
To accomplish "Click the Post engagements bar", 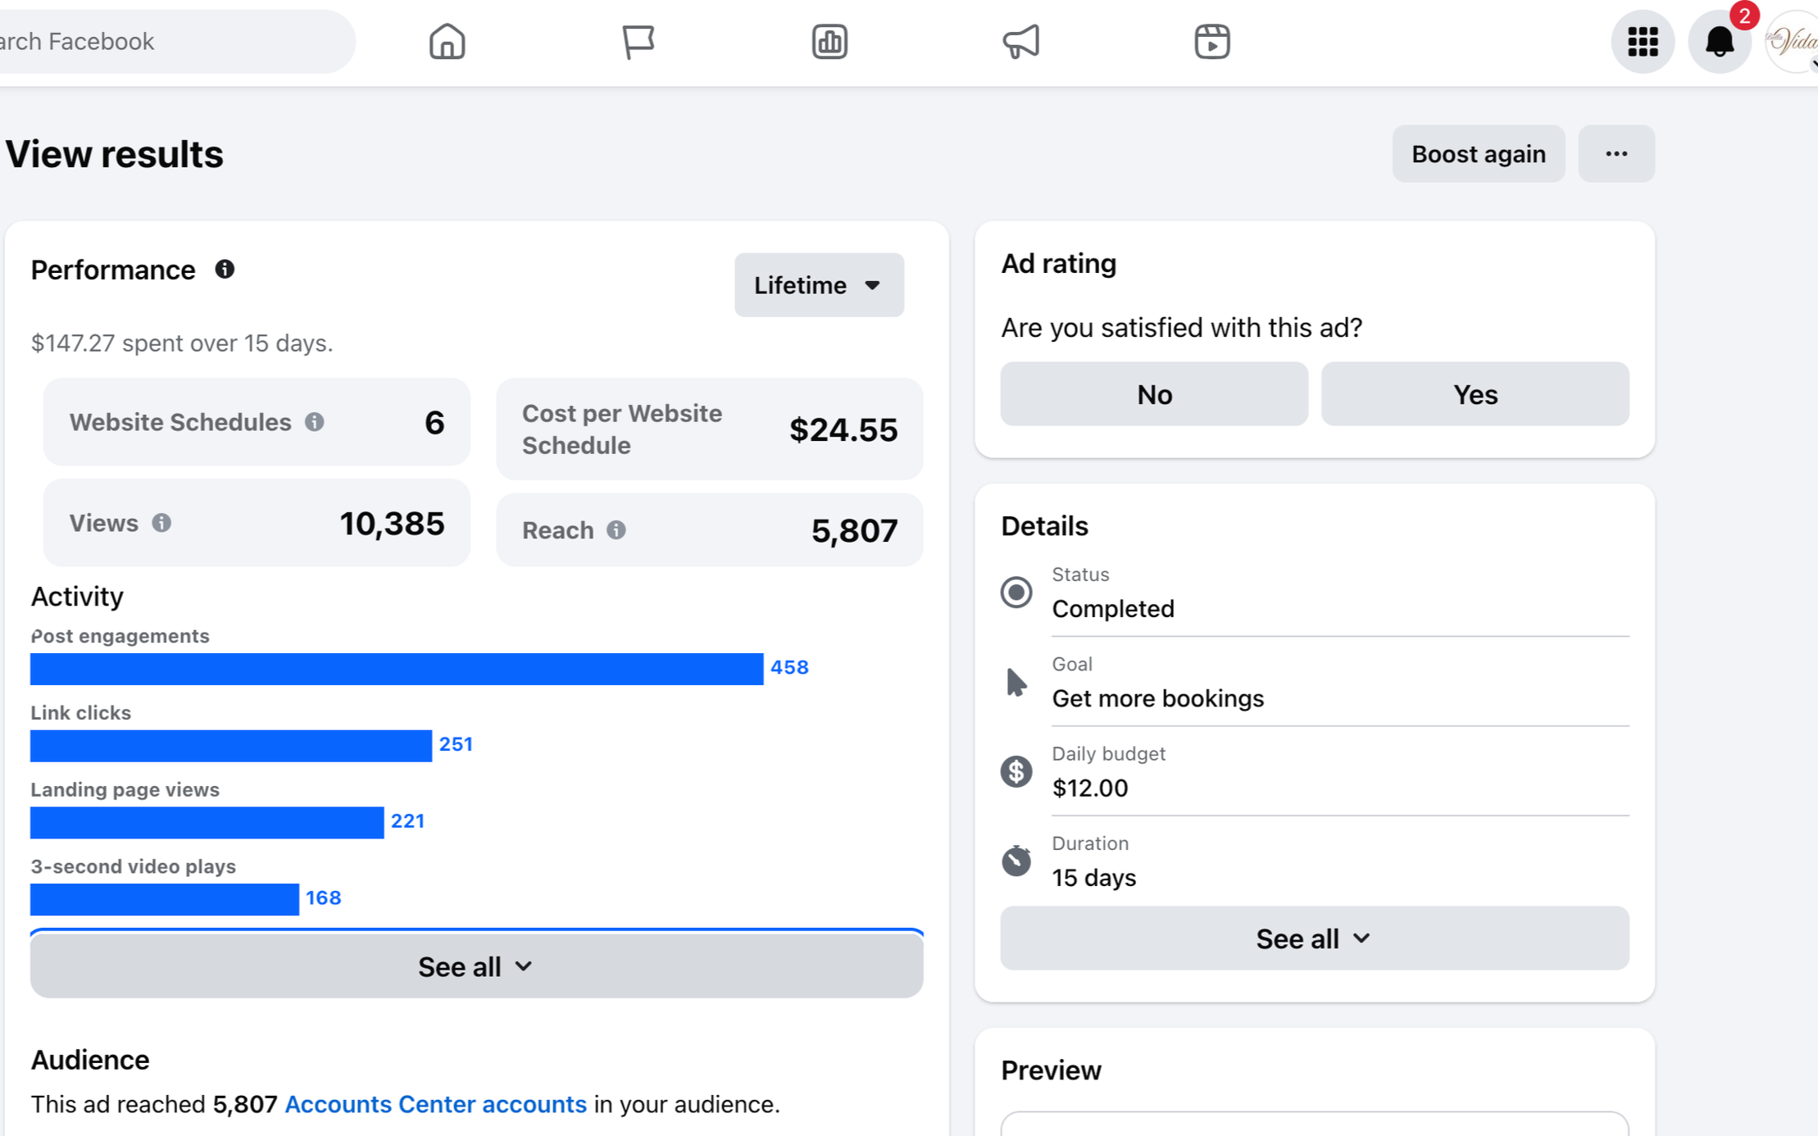I will [397, 668].
